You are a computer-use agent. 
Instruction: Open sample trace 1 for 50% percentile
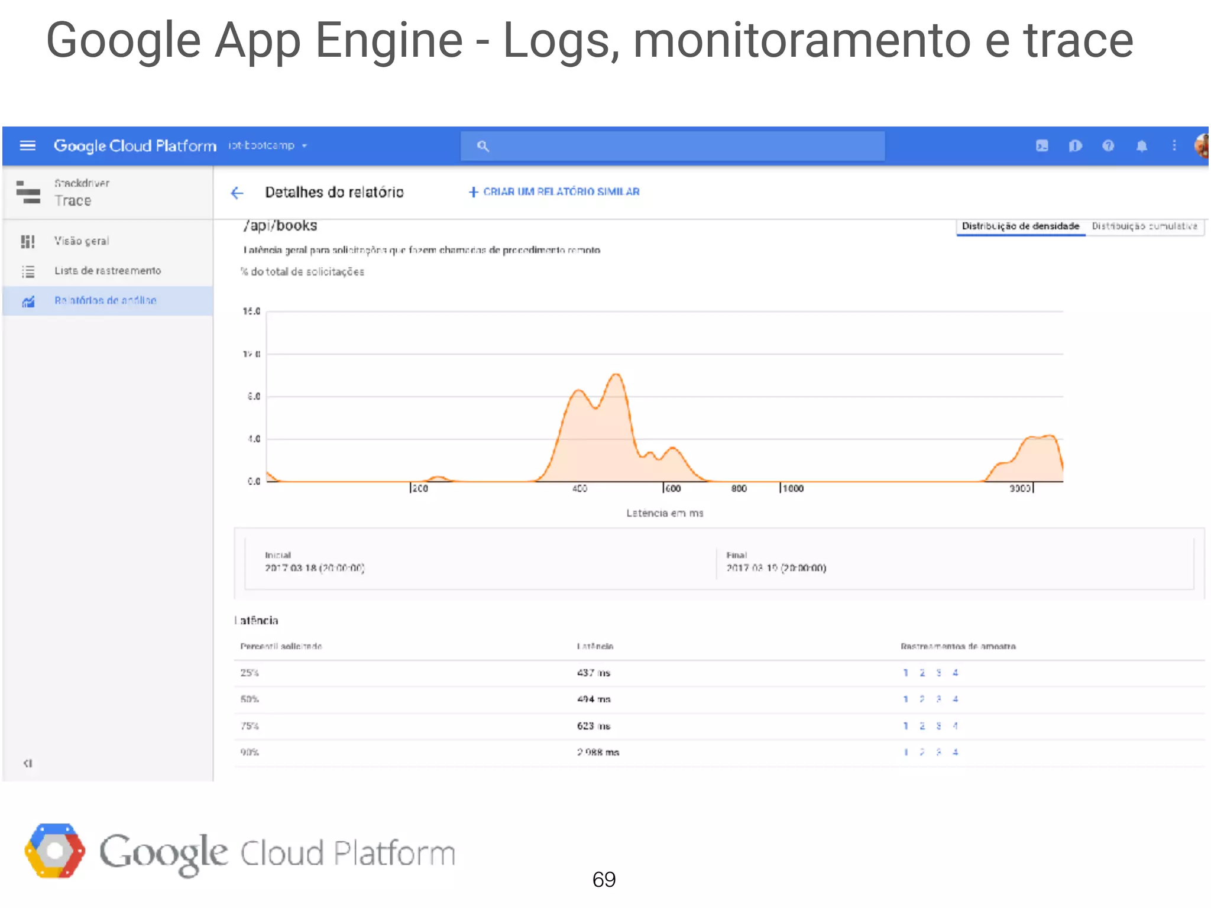905,699
